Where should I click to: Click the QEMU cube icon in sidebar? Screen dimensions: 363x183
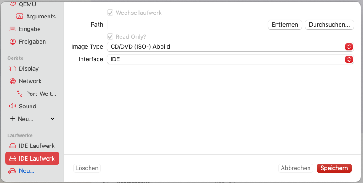tap(12, 4)
